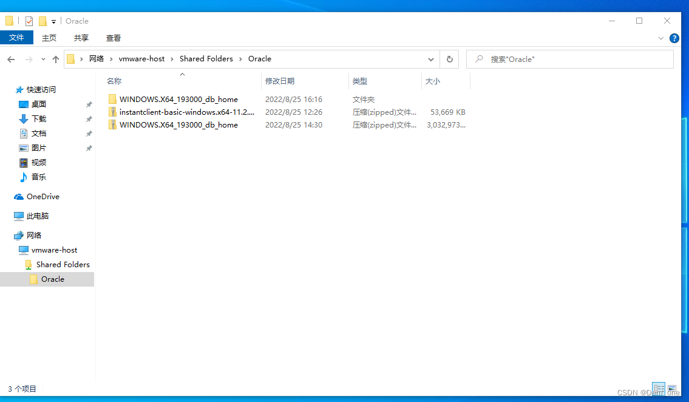Select the instantclient-basic-windows.x64-11.2 file name
This screenshot has height=402, width=689.
coord(187,112)
